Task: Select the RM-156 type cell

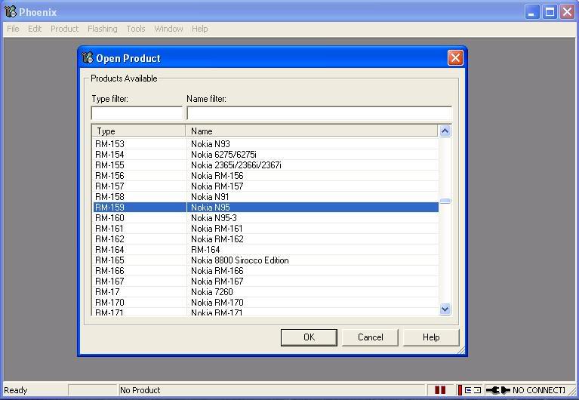Action: [x=109, y=175]
